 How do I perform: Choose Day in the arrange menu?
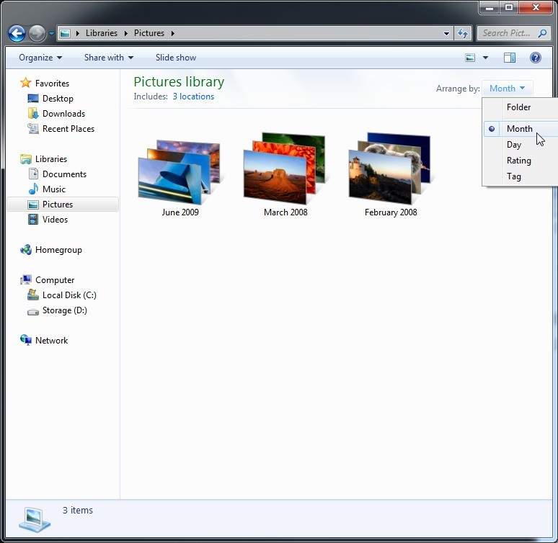click(x=513, y=145)
